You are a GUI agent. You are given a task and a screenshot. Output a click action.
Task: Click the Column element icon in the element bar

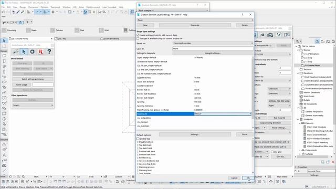click(x=52, y=30)
